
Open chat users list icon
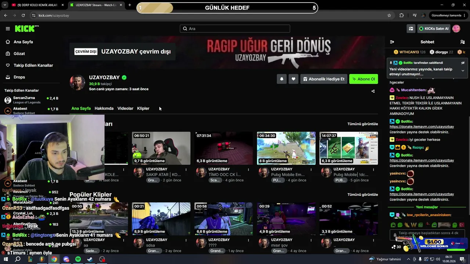pyautogui.click(x=462, y=42)
